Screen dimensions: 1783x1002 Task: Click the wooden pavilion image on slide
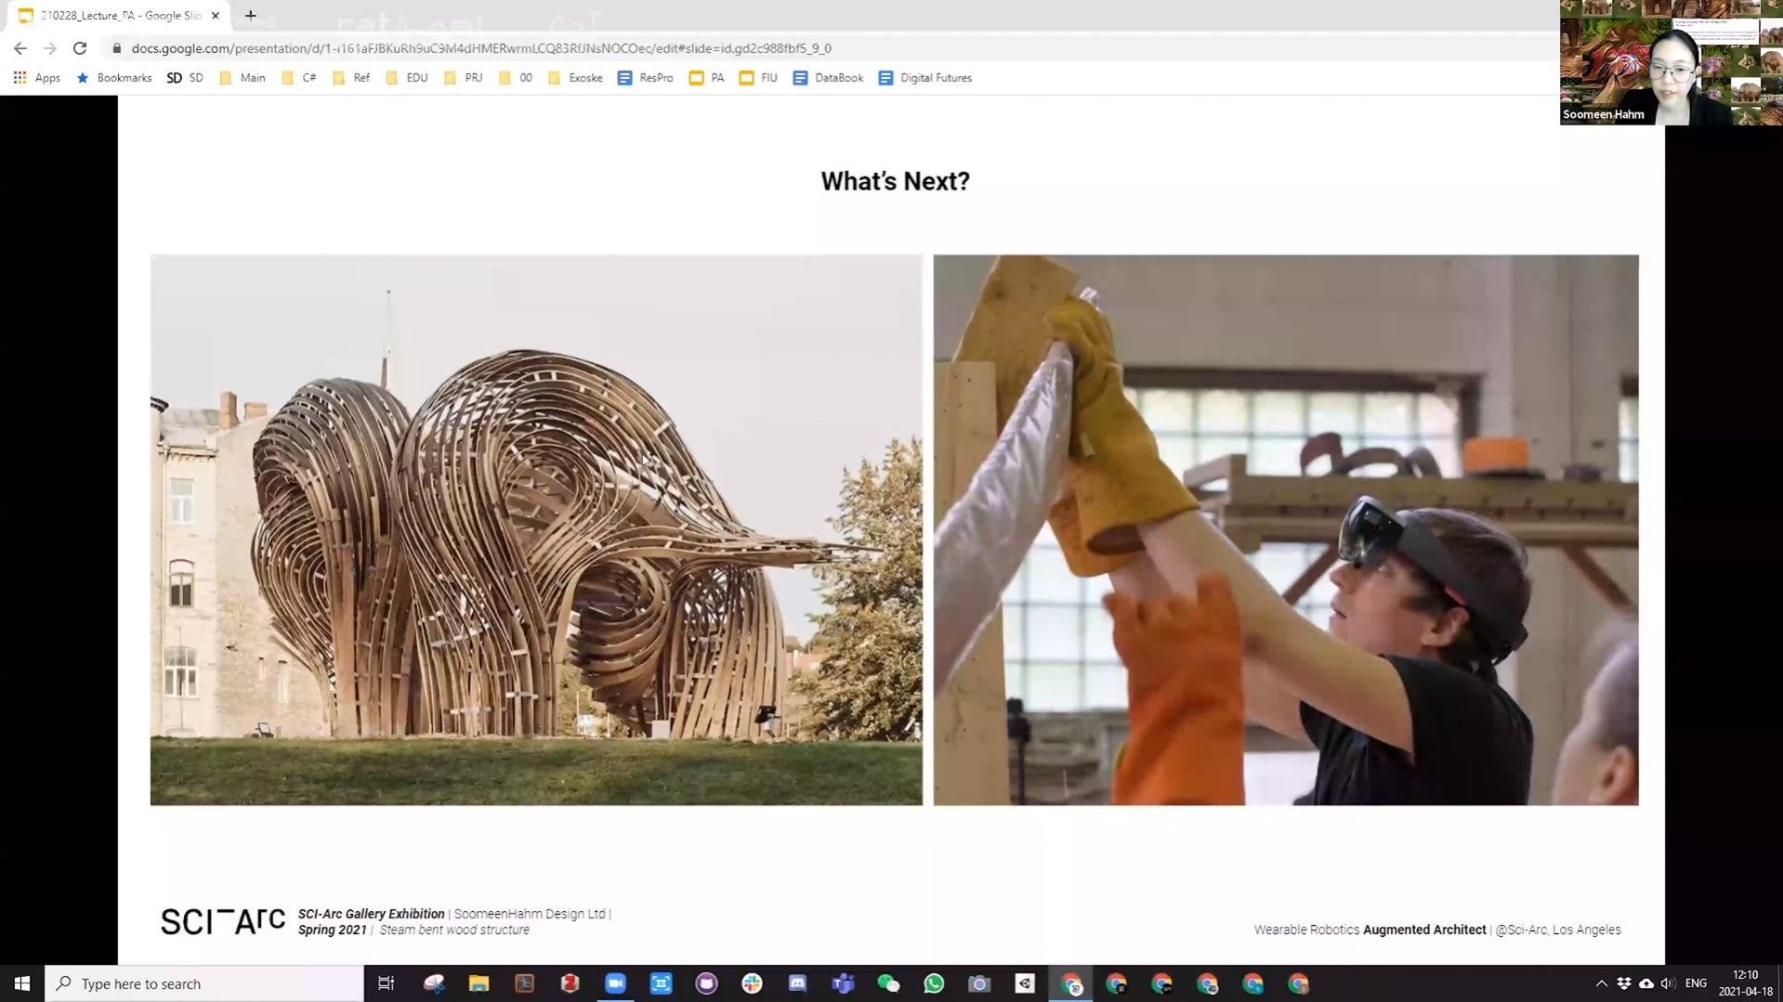[536, 529]
